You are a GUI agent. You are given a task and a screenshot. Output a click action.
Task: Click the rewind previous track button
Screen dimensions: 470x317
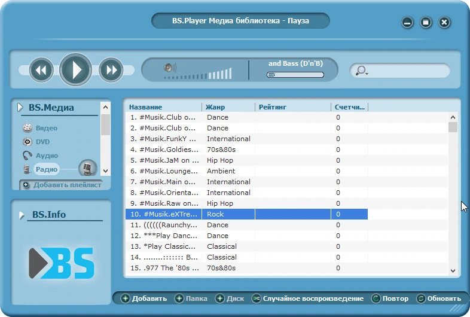(x=41, y=70)
